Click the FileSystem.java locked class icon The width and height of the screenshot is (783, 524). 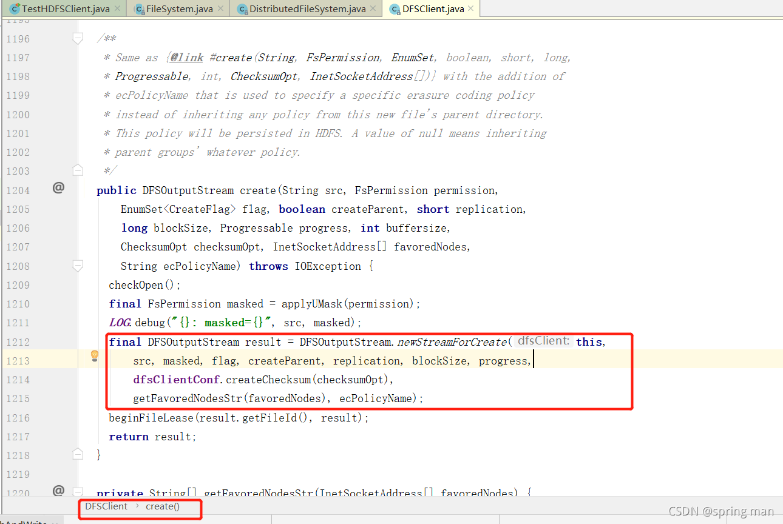point(139,9)
